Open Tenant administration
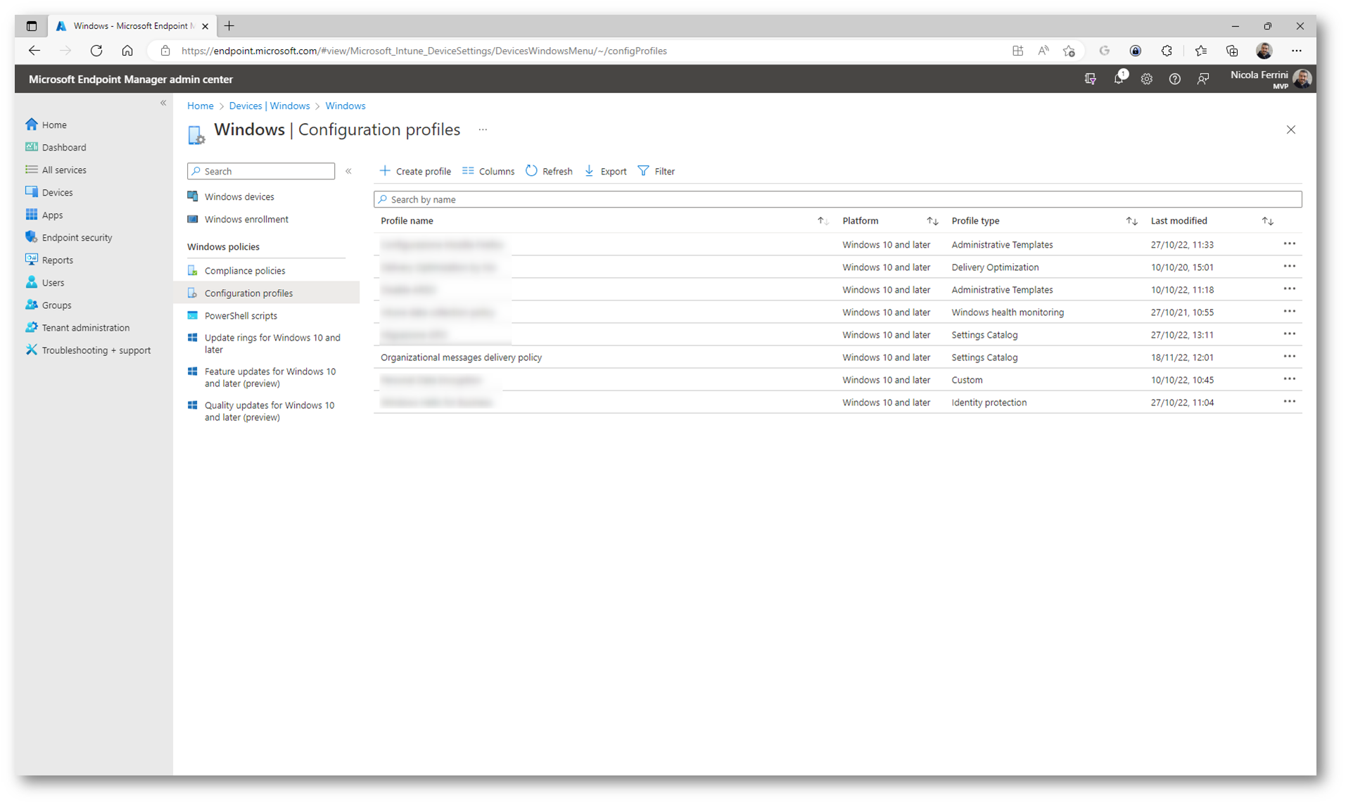The image size is (1346, 805). click(x=77, y=327)
